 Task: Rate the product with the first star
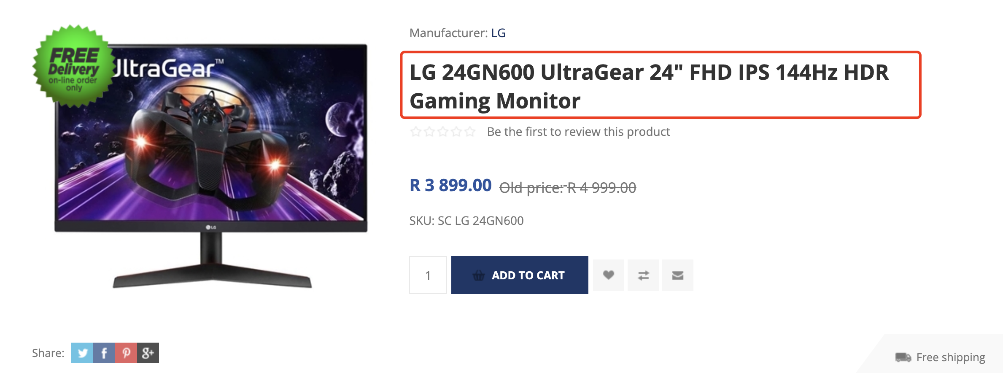[416, 132]
